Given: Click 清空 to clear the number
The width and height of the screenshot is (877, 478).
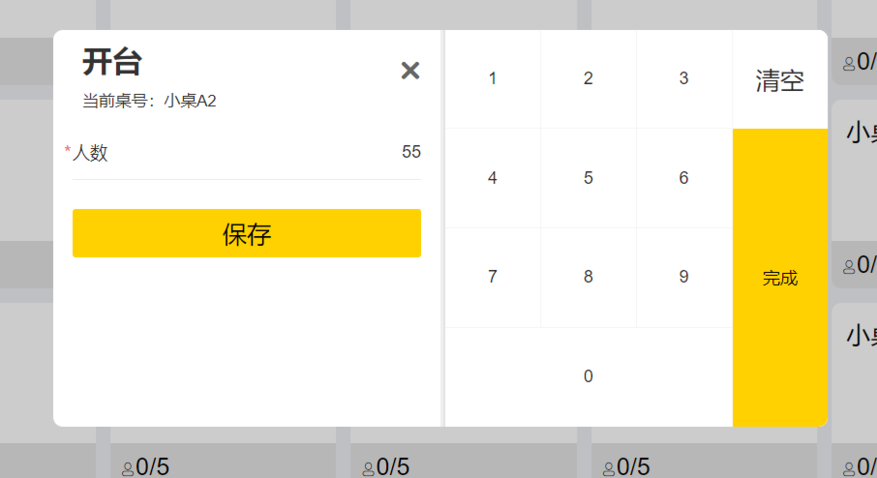Looking at the screenshot, I should click(x=779, y=80).
